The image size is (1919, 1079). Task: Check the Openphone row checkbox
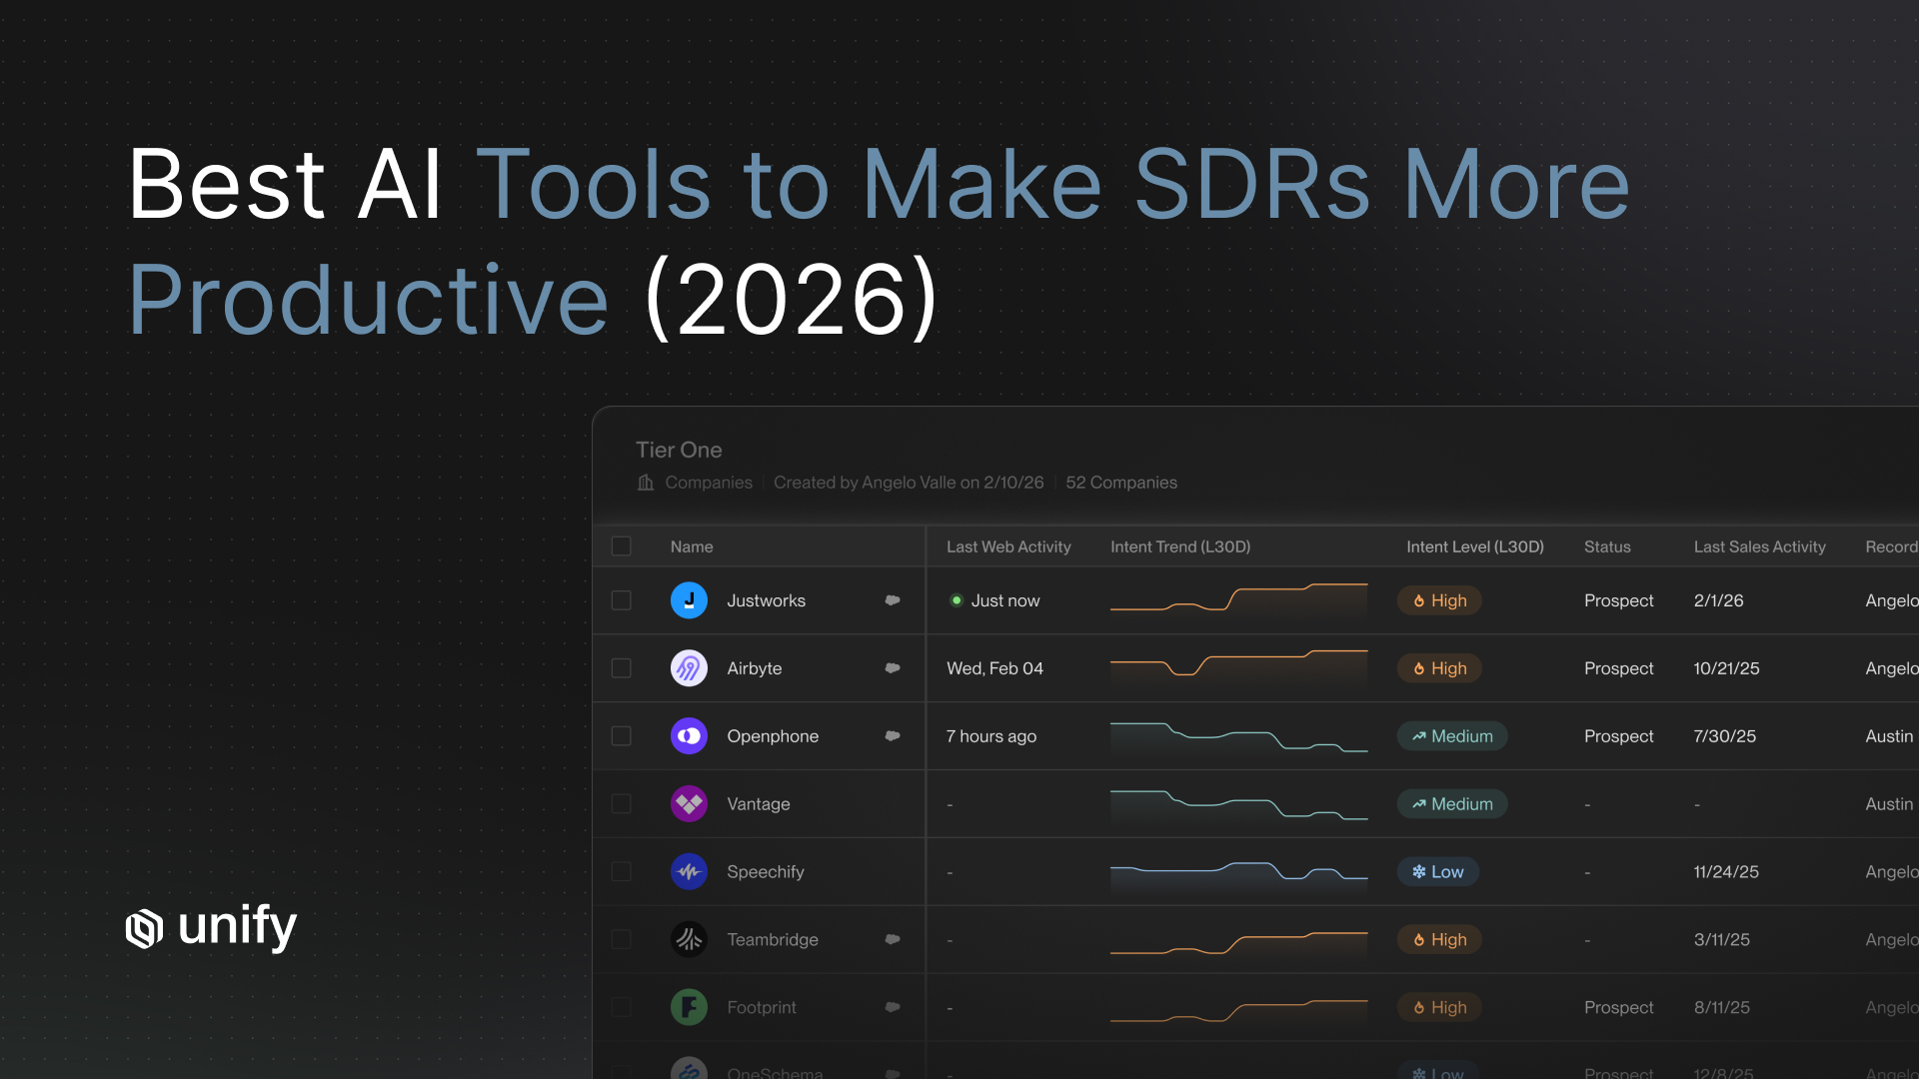tap(622, 736)
